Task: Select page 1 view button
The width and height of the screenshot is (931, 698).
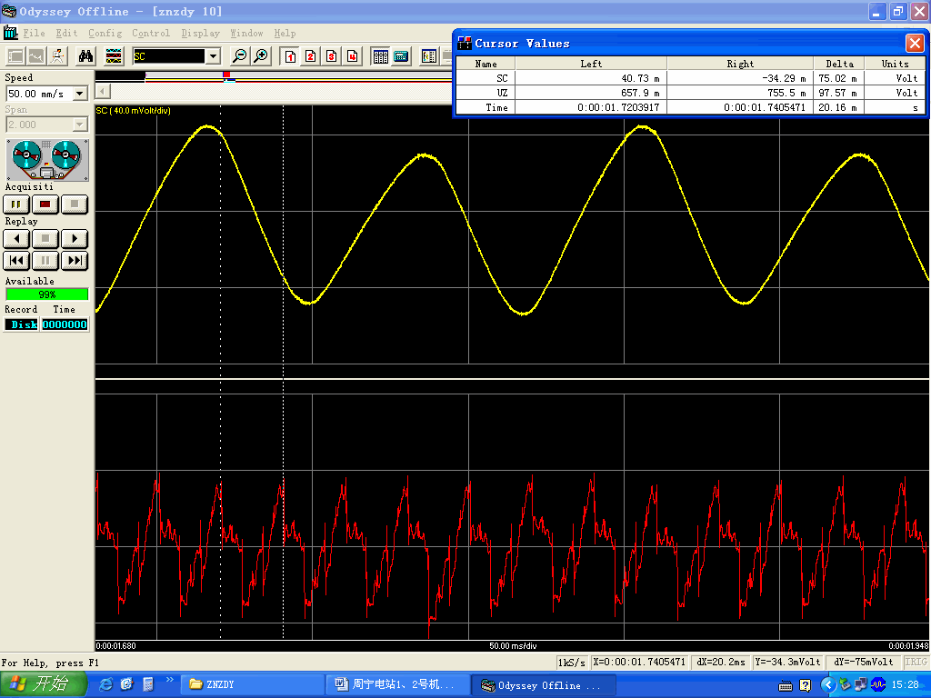Action: 290,56
